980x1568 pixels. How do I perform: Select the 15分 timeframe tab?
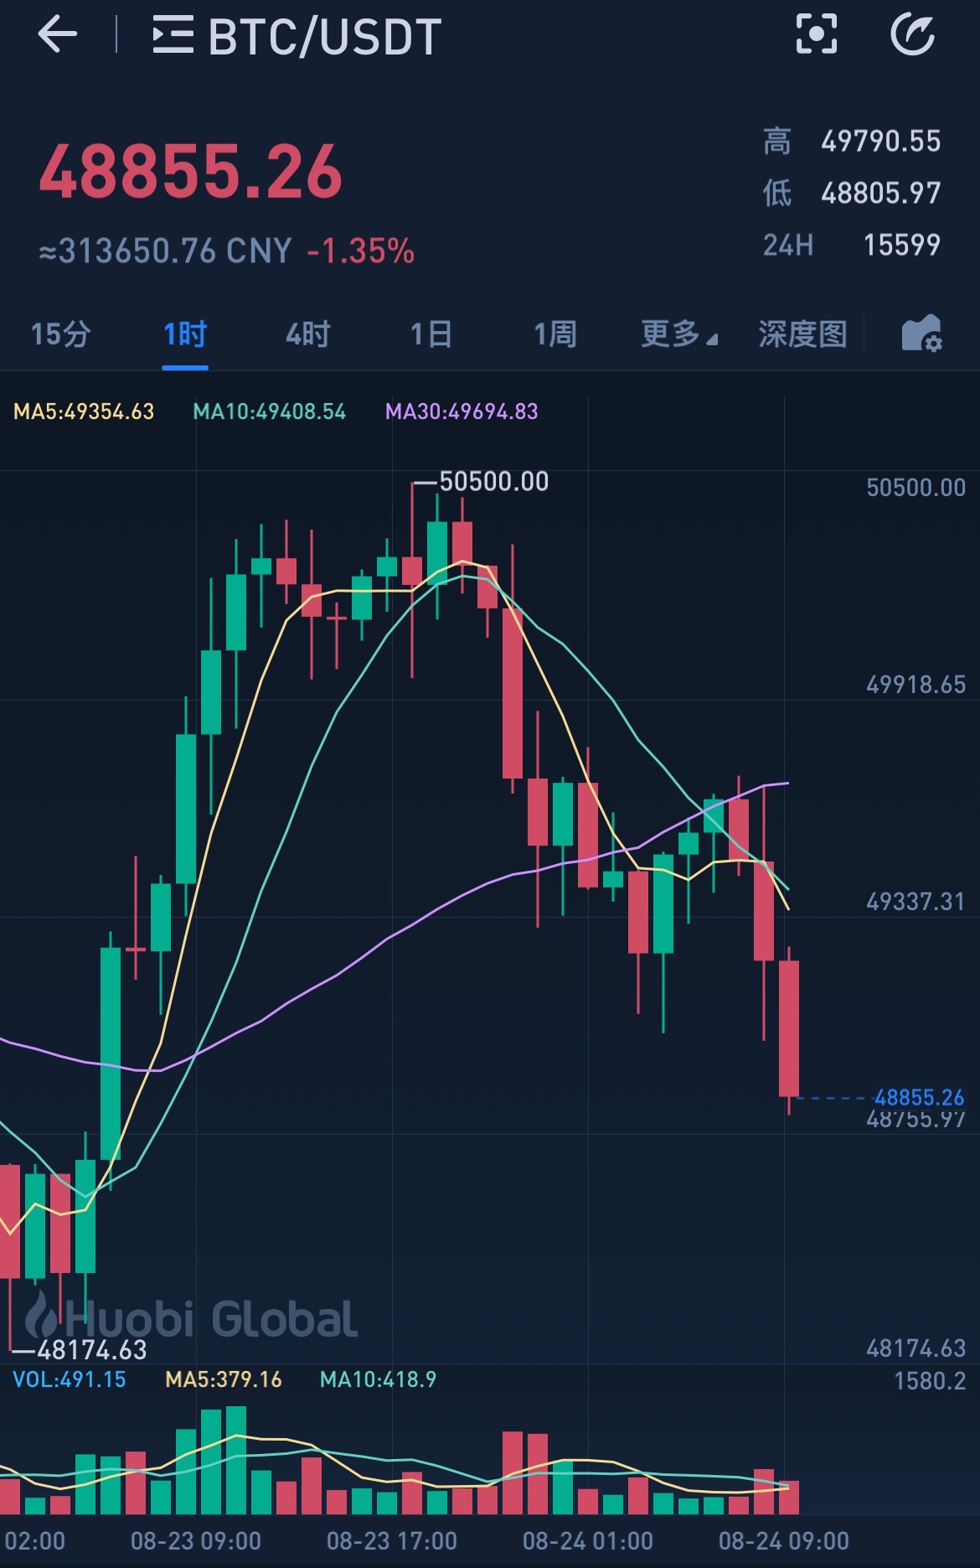click(60, 334)
